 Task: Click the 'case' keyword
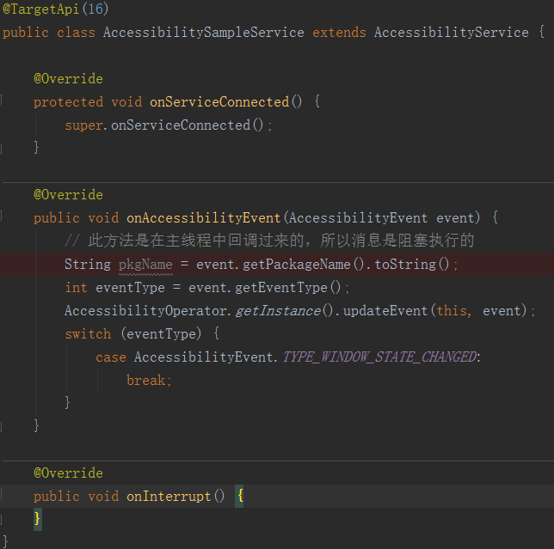tap(111, 357)
